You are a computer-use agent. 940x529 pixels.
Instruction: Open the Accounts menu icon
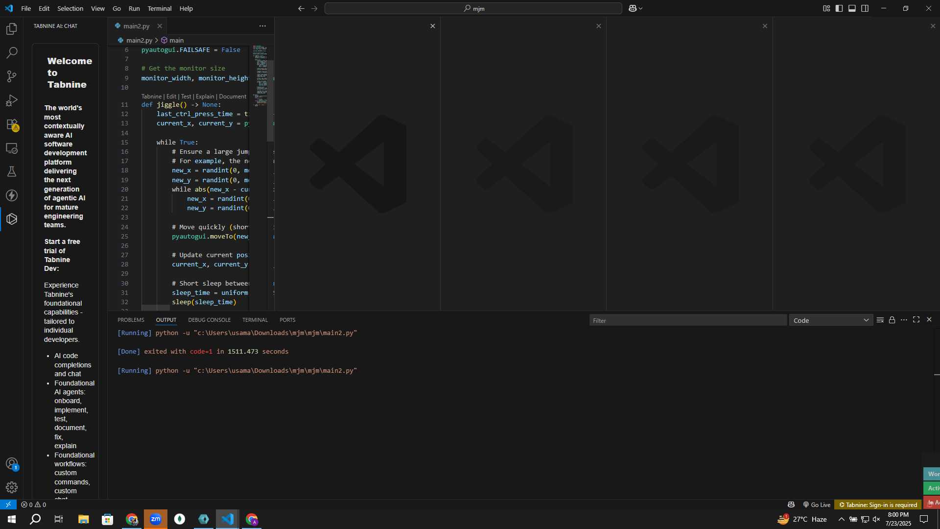click(x=12, y=463)
